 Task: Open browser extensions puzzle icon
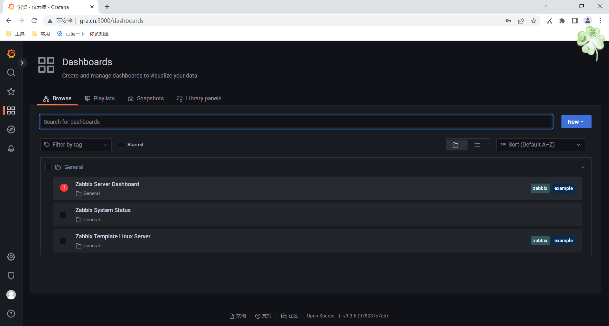(562, 21)
